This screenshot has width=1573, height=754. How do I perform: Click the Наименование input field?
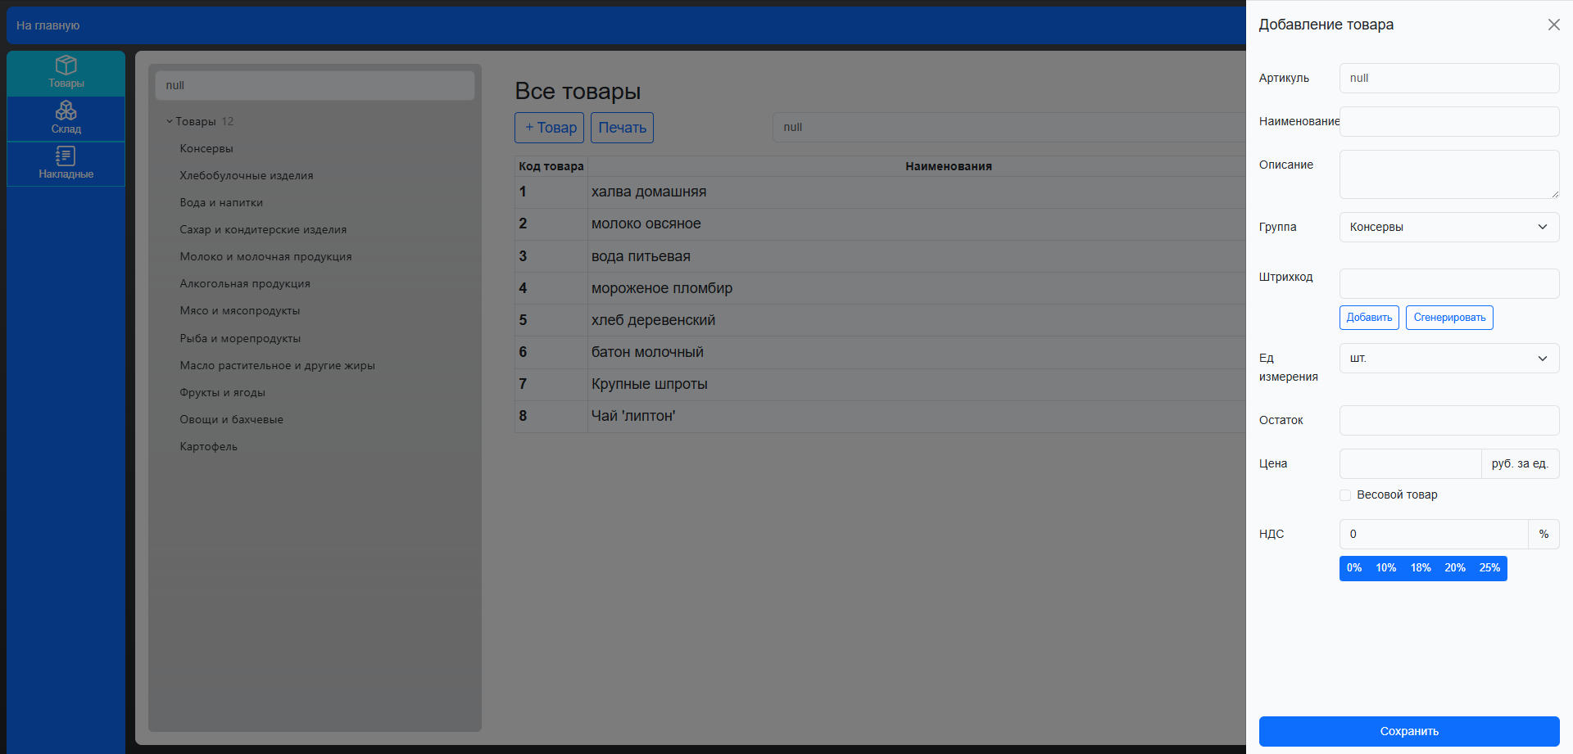pos(1448,121)
